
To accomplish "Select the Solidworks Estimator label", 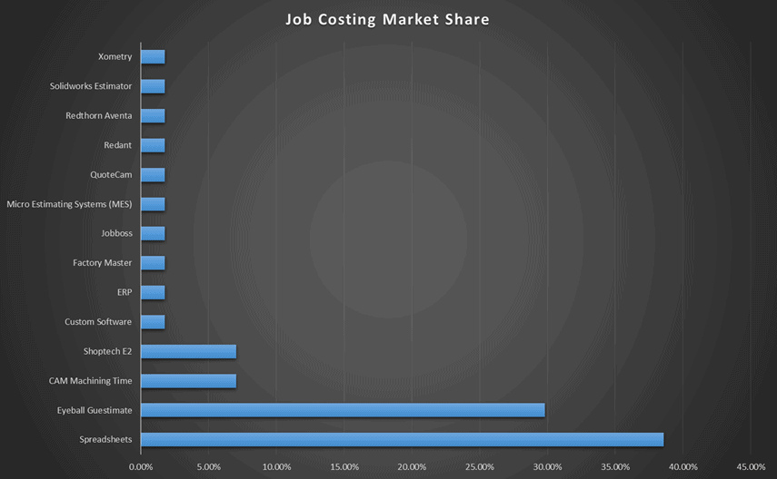I will (91, 86).
